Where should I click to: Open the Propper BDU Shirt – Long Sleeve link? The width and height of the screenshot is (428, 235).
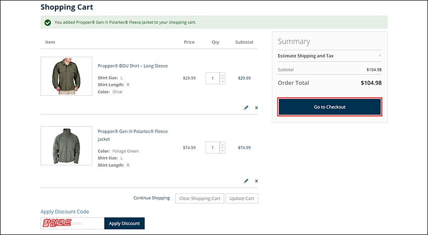(x=132, y=66)
